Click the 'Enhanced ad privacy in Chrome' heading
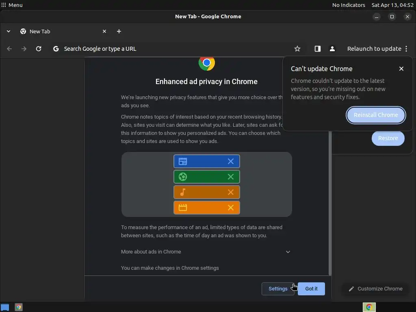Viewport: 416px width, 312px height. [206, 81]
